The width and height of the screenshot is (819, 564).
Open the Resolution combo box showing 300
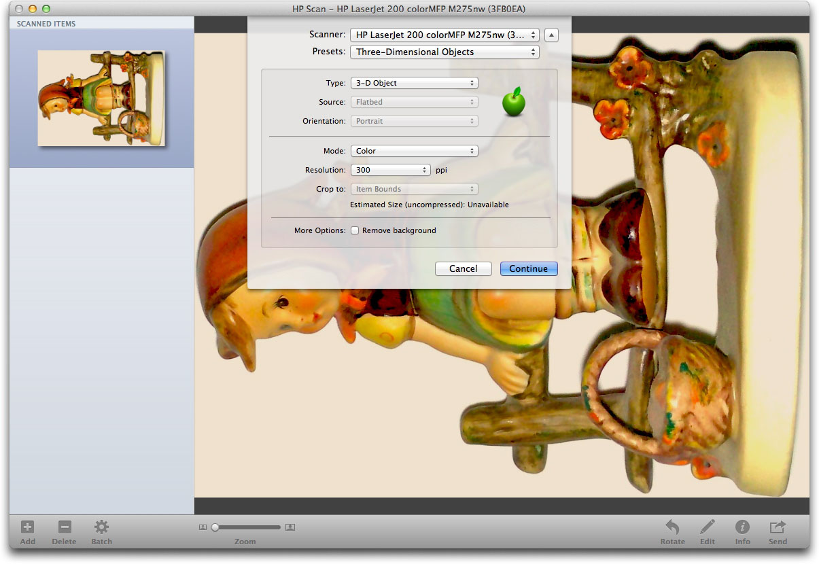[390, 171]
